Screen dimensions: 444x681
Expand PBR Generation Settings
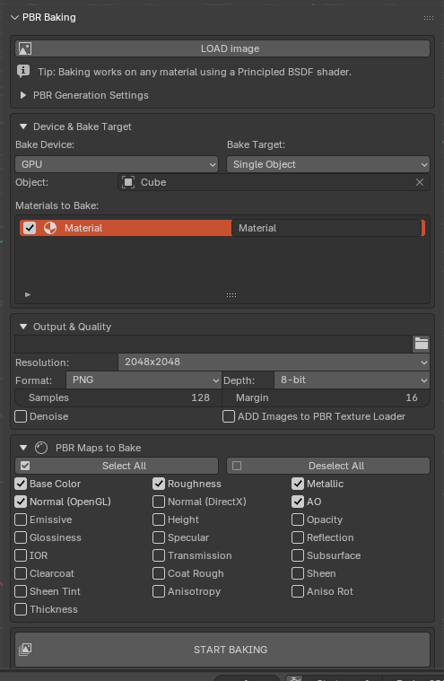pos(23,95)
